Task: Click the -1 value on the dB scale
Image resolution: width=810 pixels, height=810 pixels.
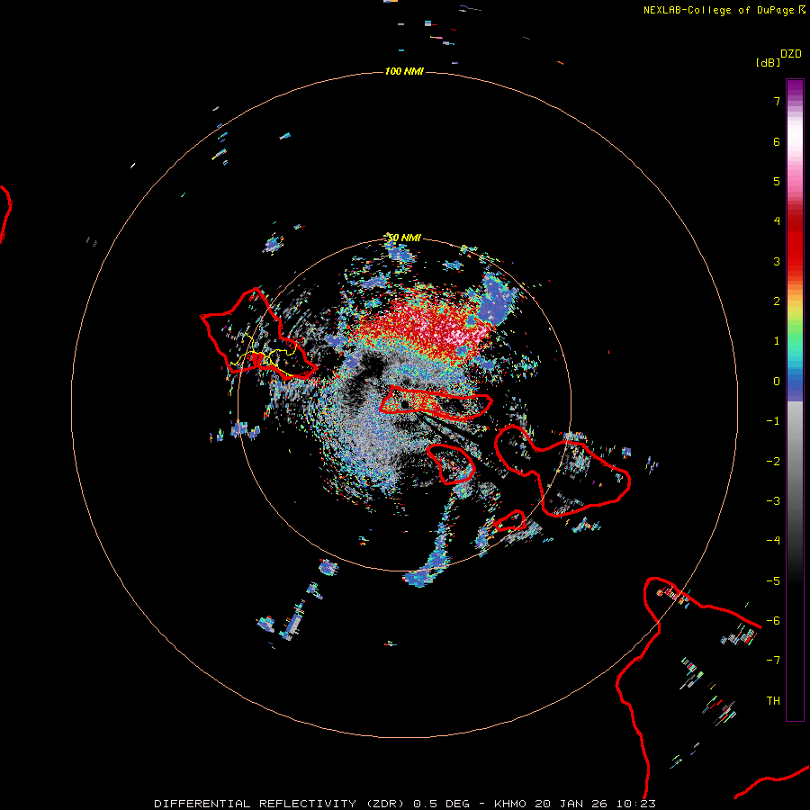Action: (773, 421)
